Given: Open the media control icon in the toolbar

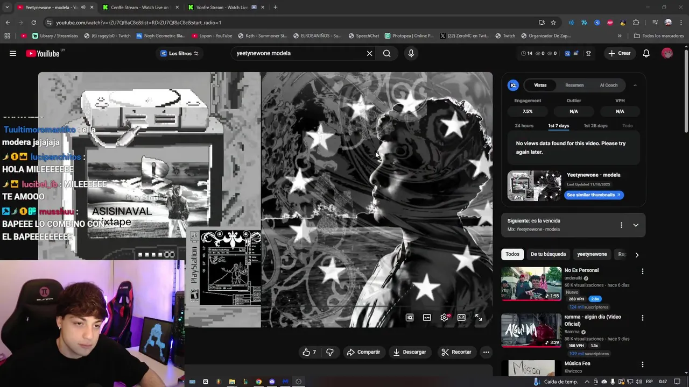Looking at the screenshot, I should pos(655,23).
